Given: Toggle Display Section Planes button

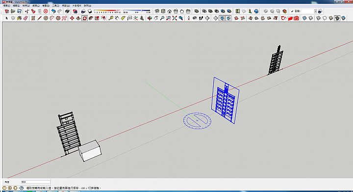Looking at the screenshot, I should tap(222, 18).
